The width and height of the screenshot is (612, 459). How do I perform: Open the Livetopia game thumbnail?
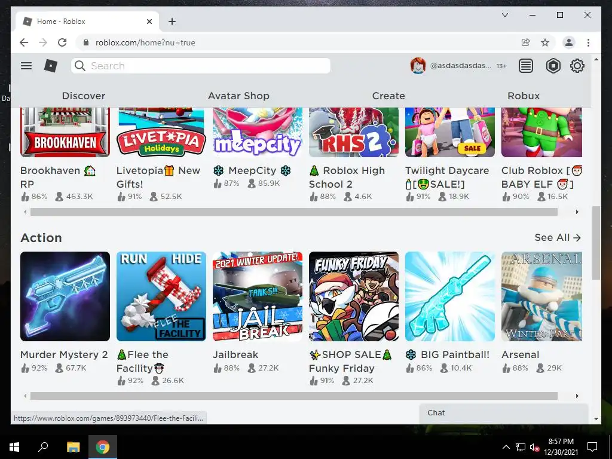click(161, 132)
